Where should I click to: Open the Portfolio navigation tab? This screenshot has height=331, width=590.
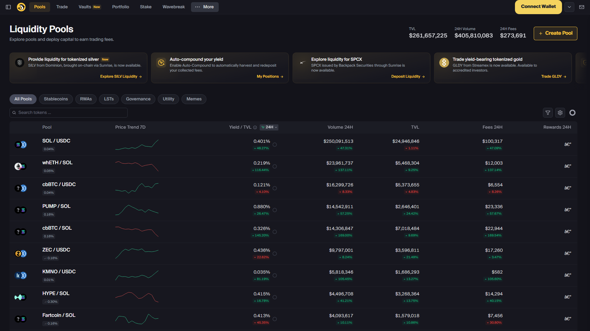(121, 7)
